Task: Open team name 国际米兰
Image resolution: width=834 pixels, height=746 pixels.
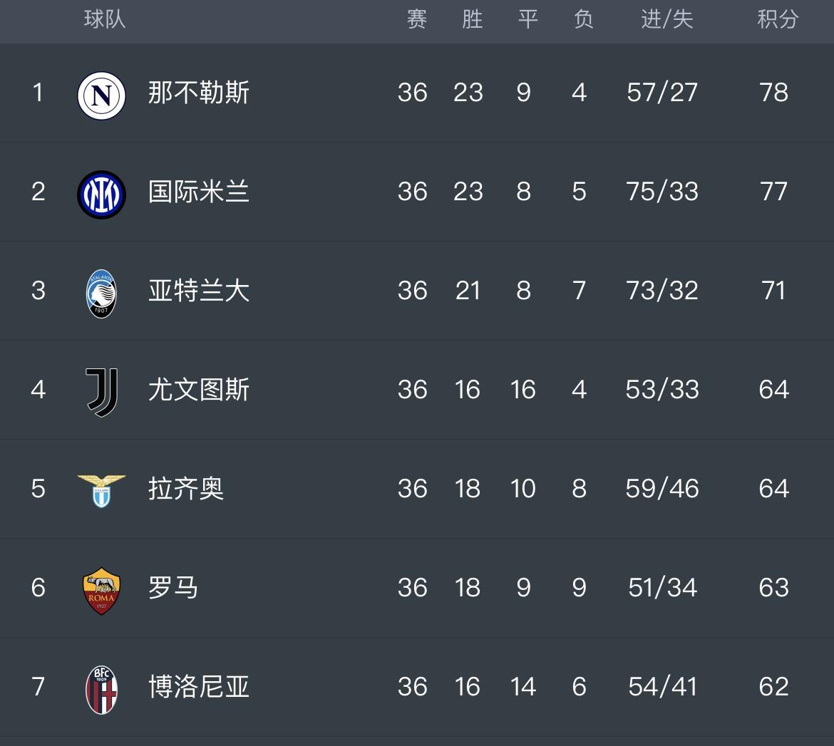Action: 198,192
